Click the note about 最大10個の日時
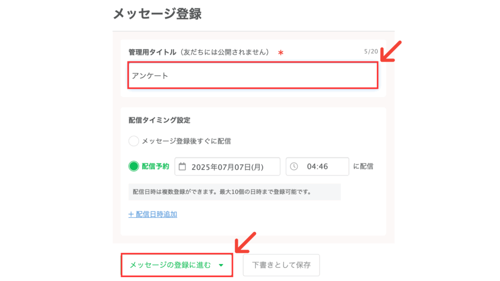 (234, 192)
